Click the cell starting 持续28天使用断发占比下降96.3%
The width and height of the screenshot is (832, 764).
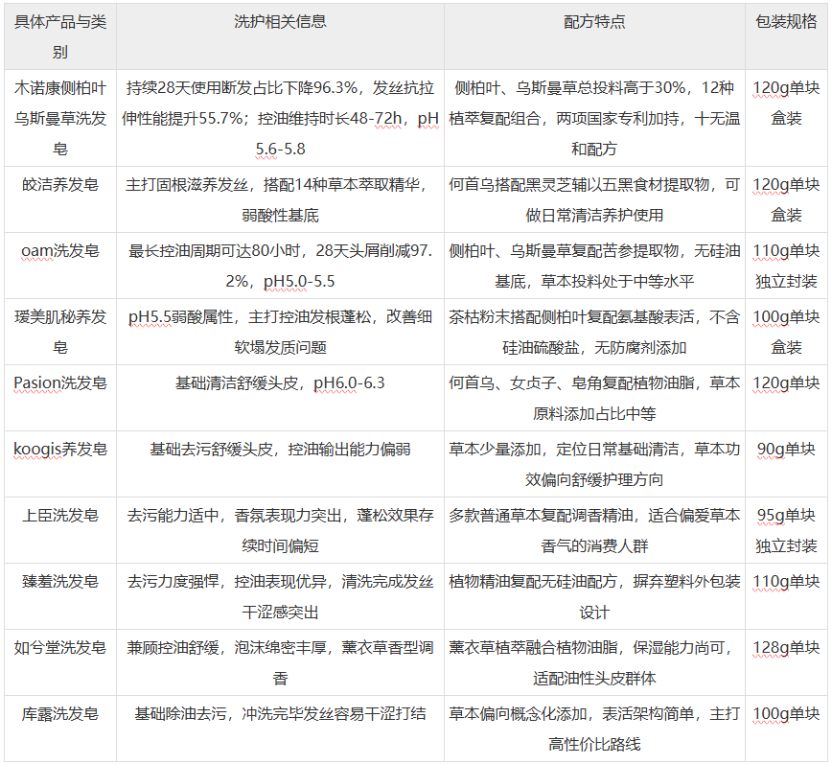[280, 118]
